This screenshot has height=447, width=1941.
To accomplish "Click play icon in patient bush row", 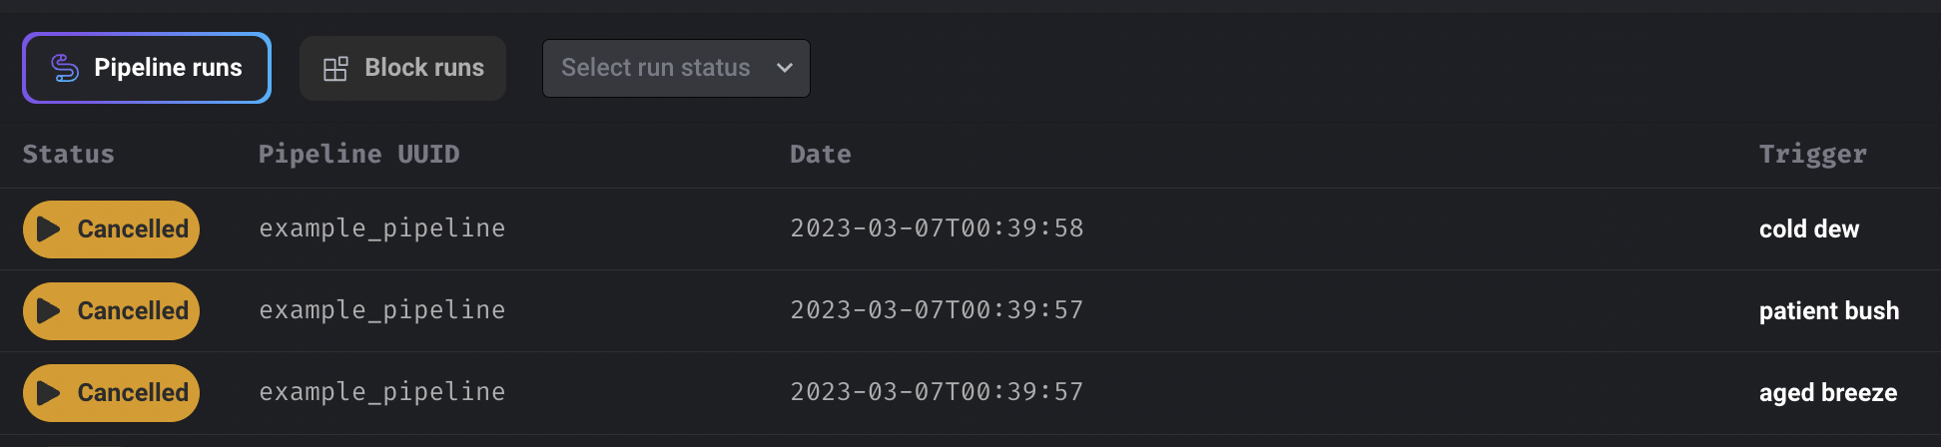I will [x=48, y=311].
